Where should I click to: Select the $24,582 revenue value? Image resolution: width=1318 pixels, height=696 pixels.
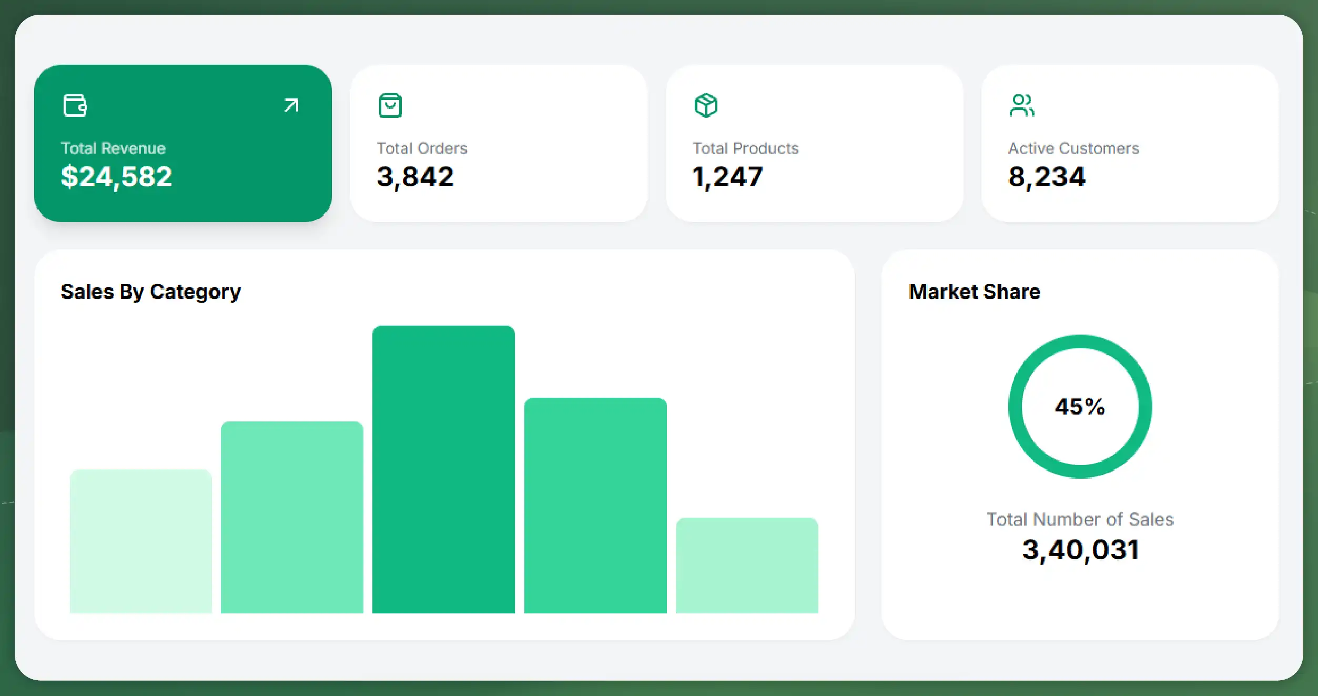pyautogui.click(x=116, y=177)
